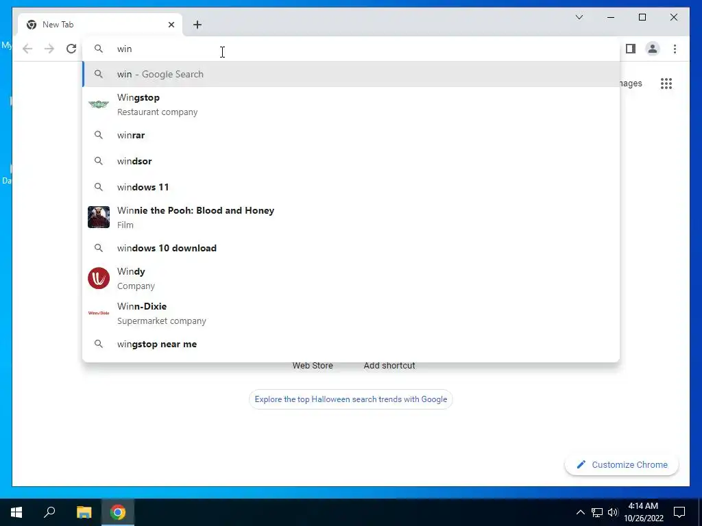Open the taskbar clock showing 4:14 AM
This screenshot has height=526, width=702.
tap(643, 512)
